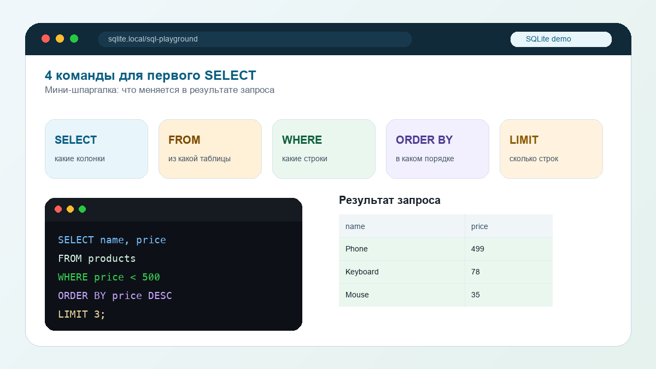Click the '499' price cell
Image resolution: width=656 pixels, height=369 pixels.
tap(508, 249)
